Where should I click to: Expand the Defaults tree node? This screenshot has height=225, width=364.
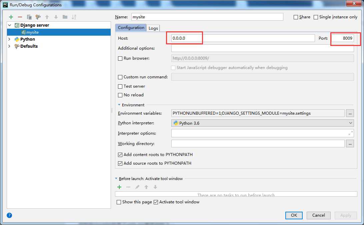pos(10,46)
